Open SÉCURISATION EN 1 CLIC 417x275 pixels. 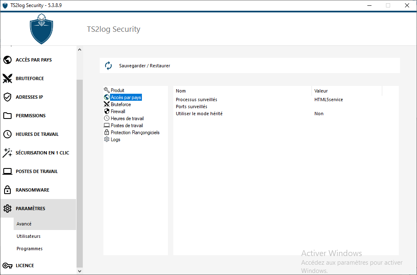(42, 153)
